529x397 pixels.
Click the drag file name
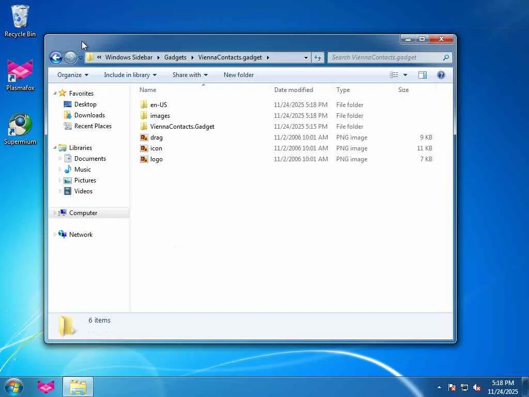point(156,138)
